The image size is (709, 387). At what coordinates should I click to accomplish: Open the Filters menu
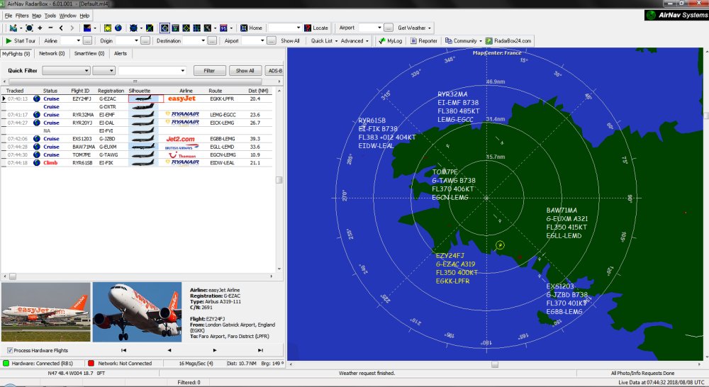pos(22,15)
